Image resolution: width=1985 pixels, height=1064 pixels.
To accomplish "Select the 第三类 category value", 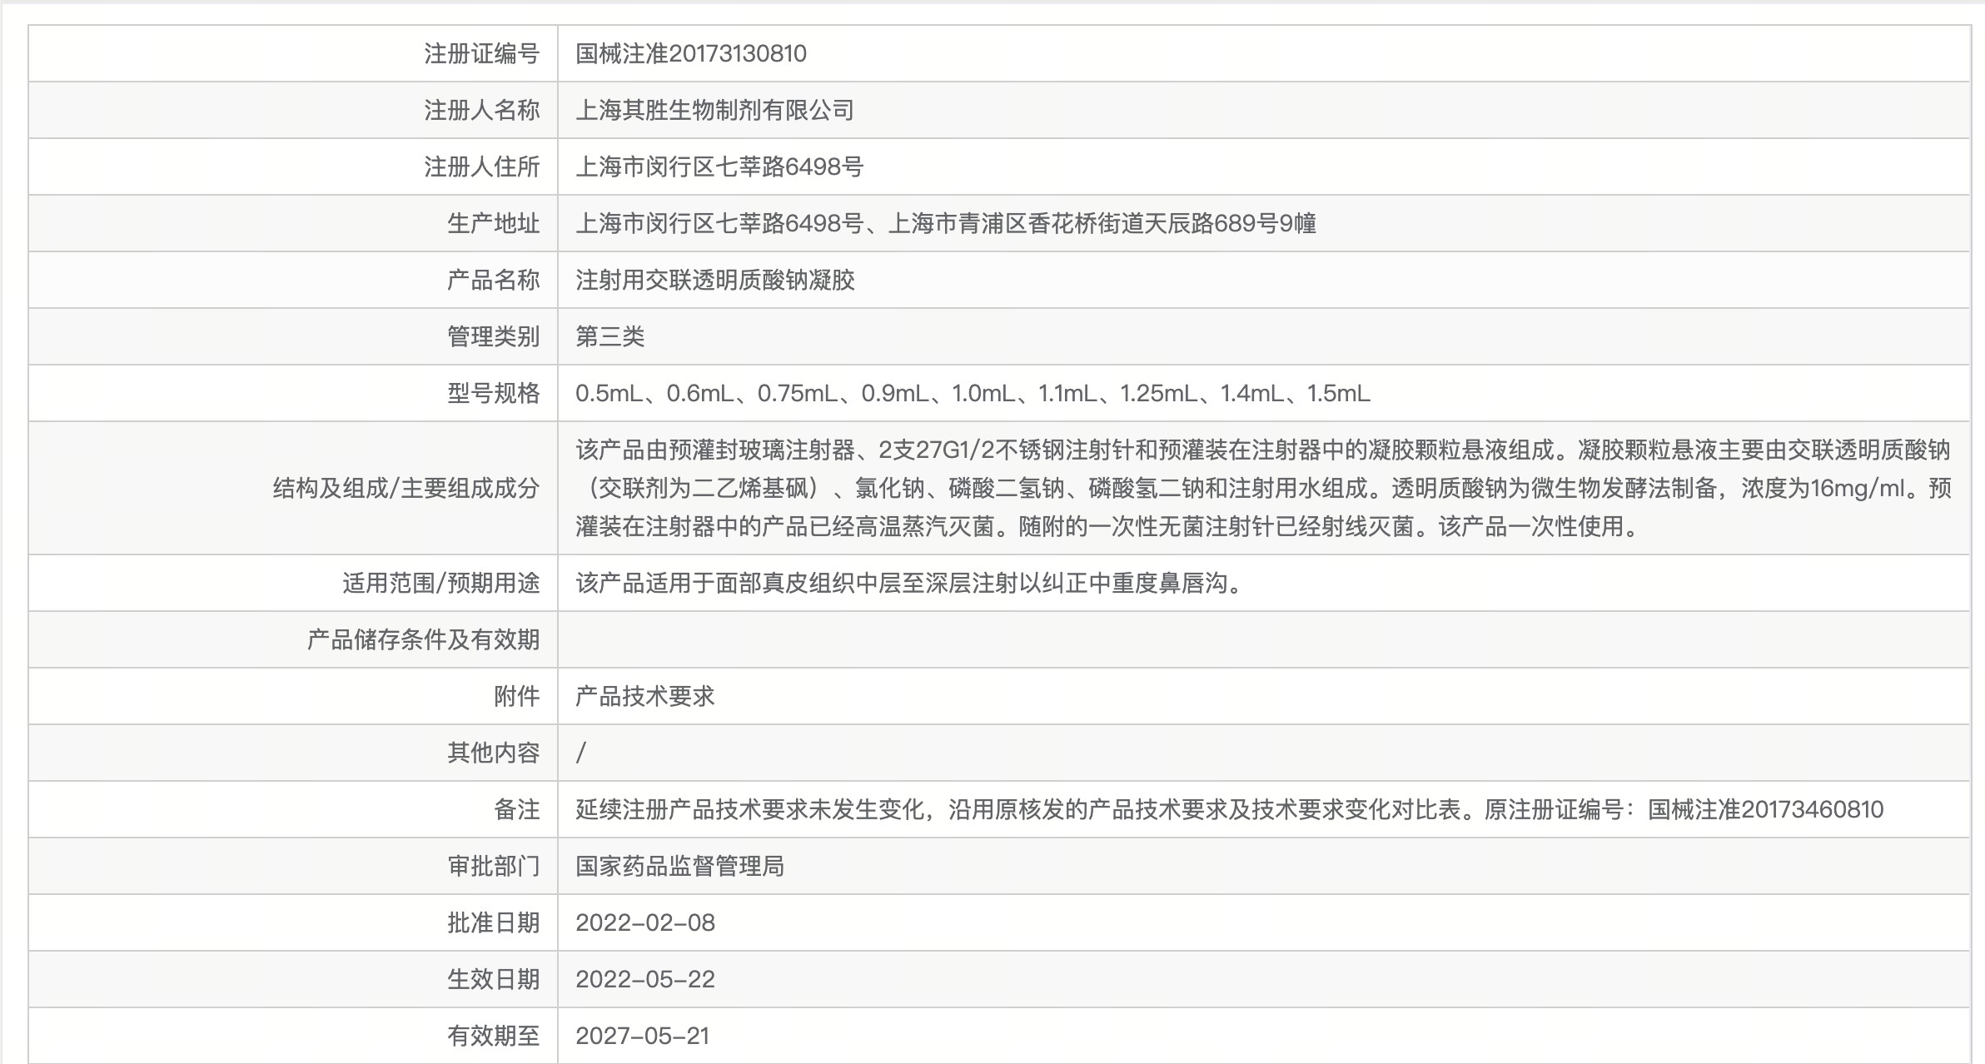I will (609, 336).
